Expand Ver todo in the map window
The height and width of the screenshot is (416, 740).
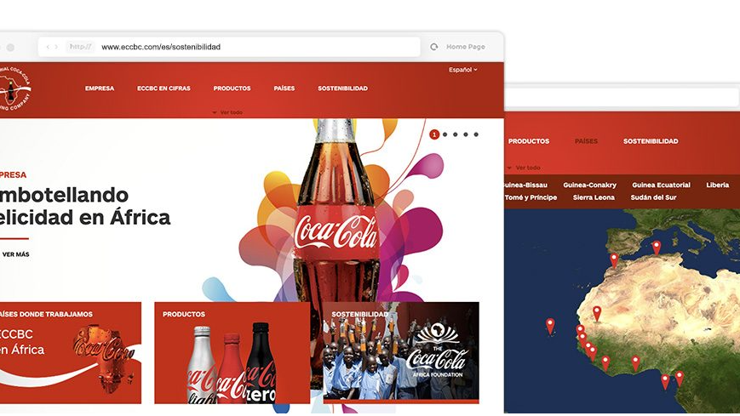pyautogui.click(x=524, y=168)
